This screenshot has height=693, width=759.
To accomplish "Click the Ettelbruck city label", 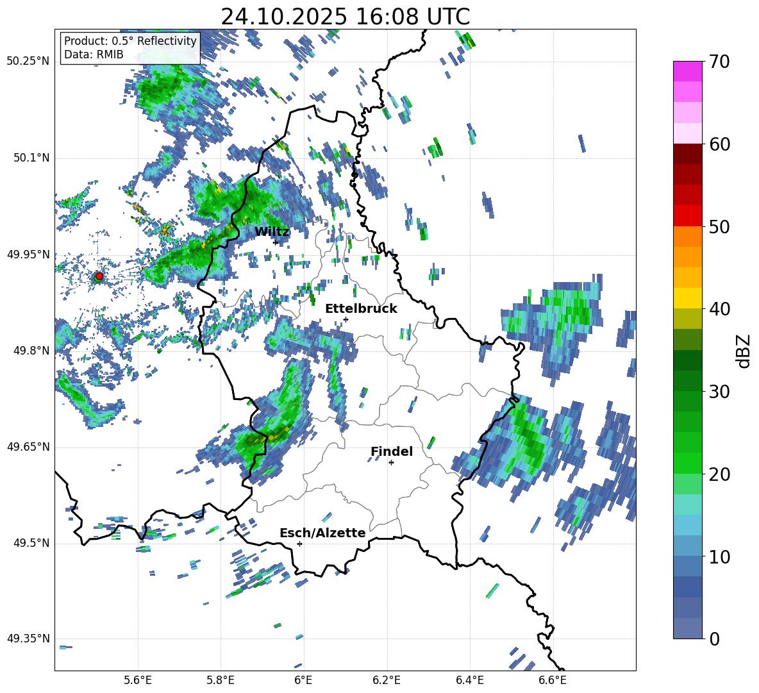I will 361,309.
